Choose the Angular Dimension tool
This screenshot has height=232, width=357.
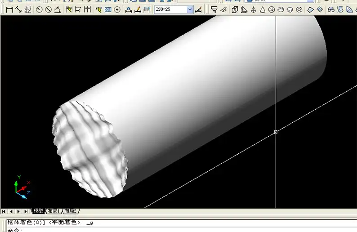point(58,9)
